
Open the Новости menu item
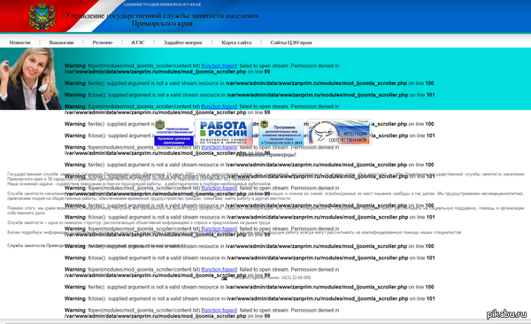point(19,42)
